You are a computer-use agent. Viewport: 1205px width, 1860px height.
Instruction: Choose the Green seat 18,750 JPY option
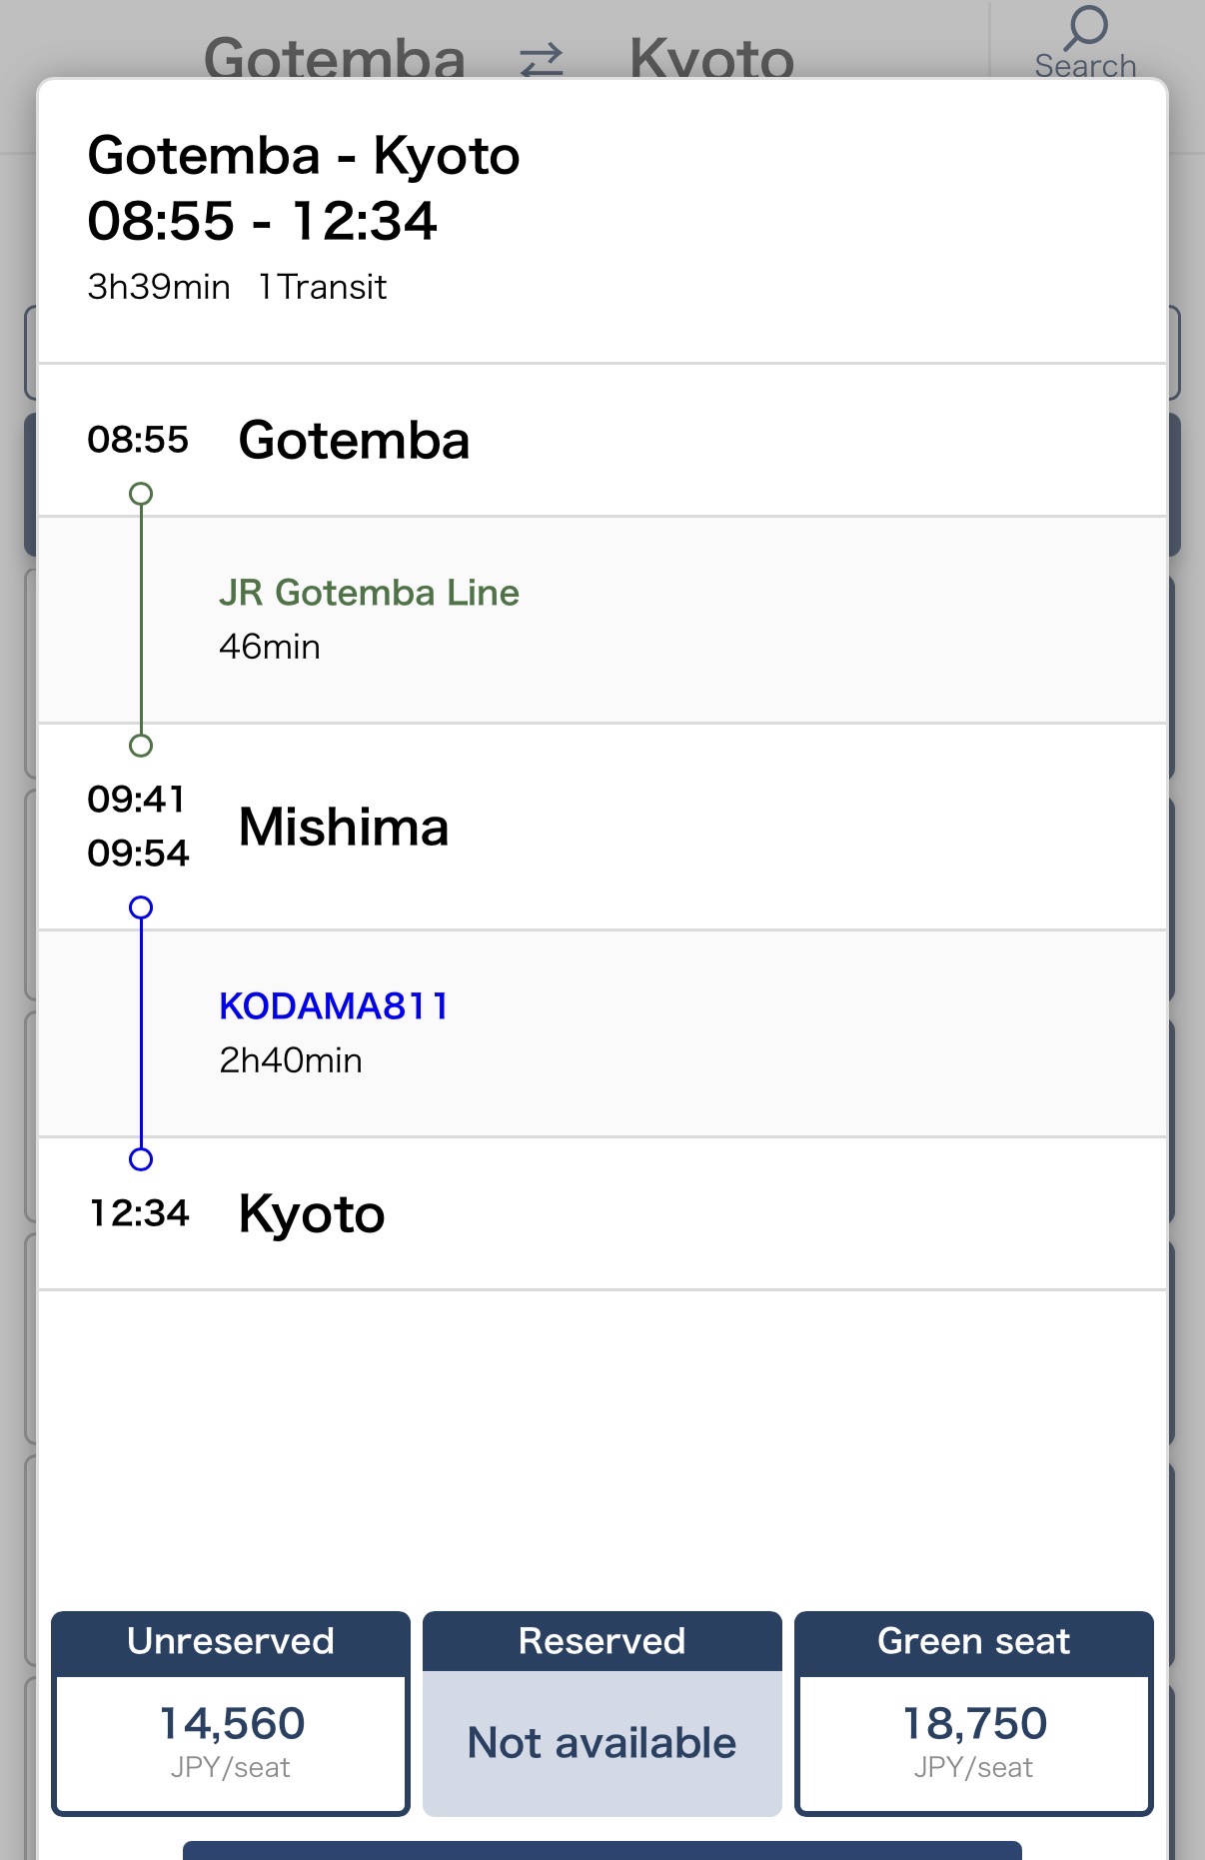coord(974,1713)
